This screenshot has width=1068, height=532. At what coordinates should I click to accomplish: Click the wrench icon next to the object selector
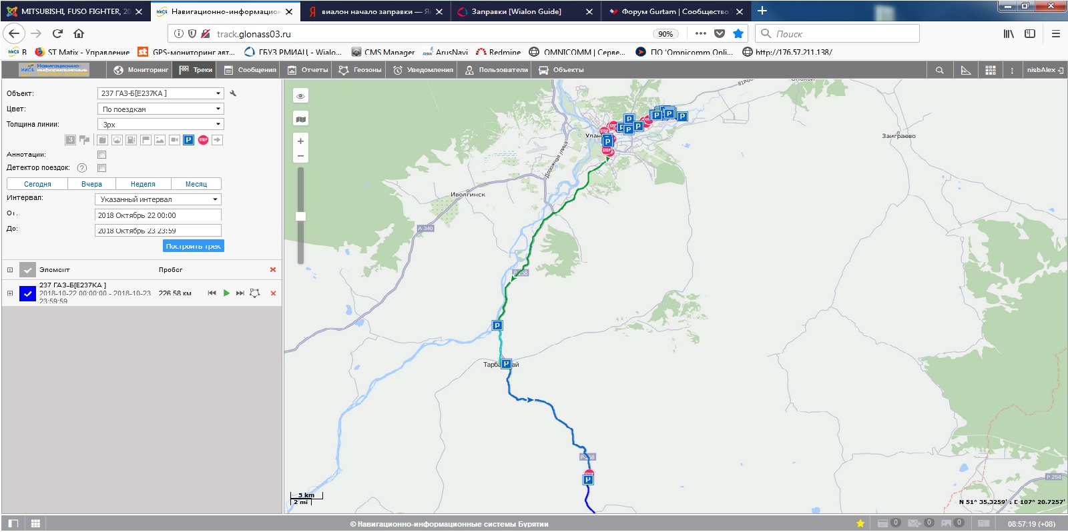[233, 93]
